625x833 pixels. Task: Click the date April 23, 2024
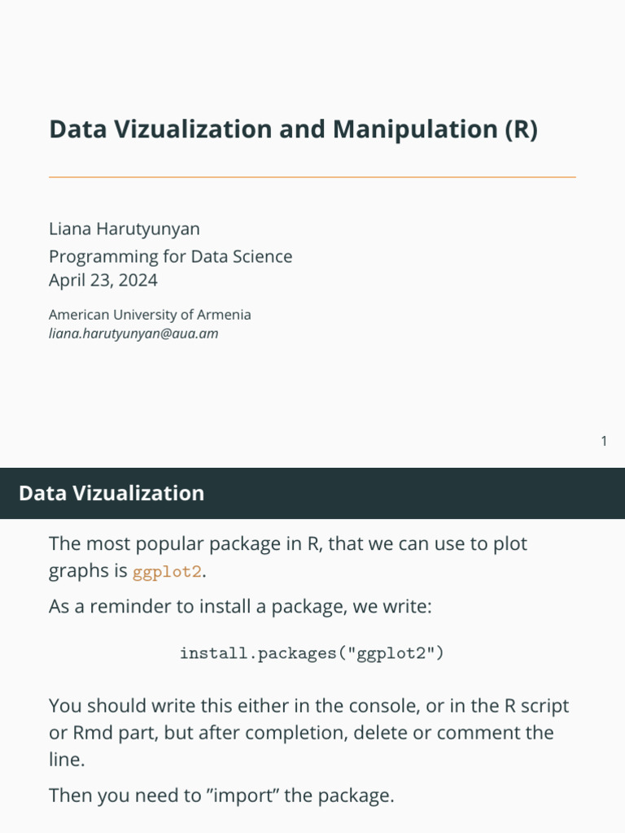103,281
